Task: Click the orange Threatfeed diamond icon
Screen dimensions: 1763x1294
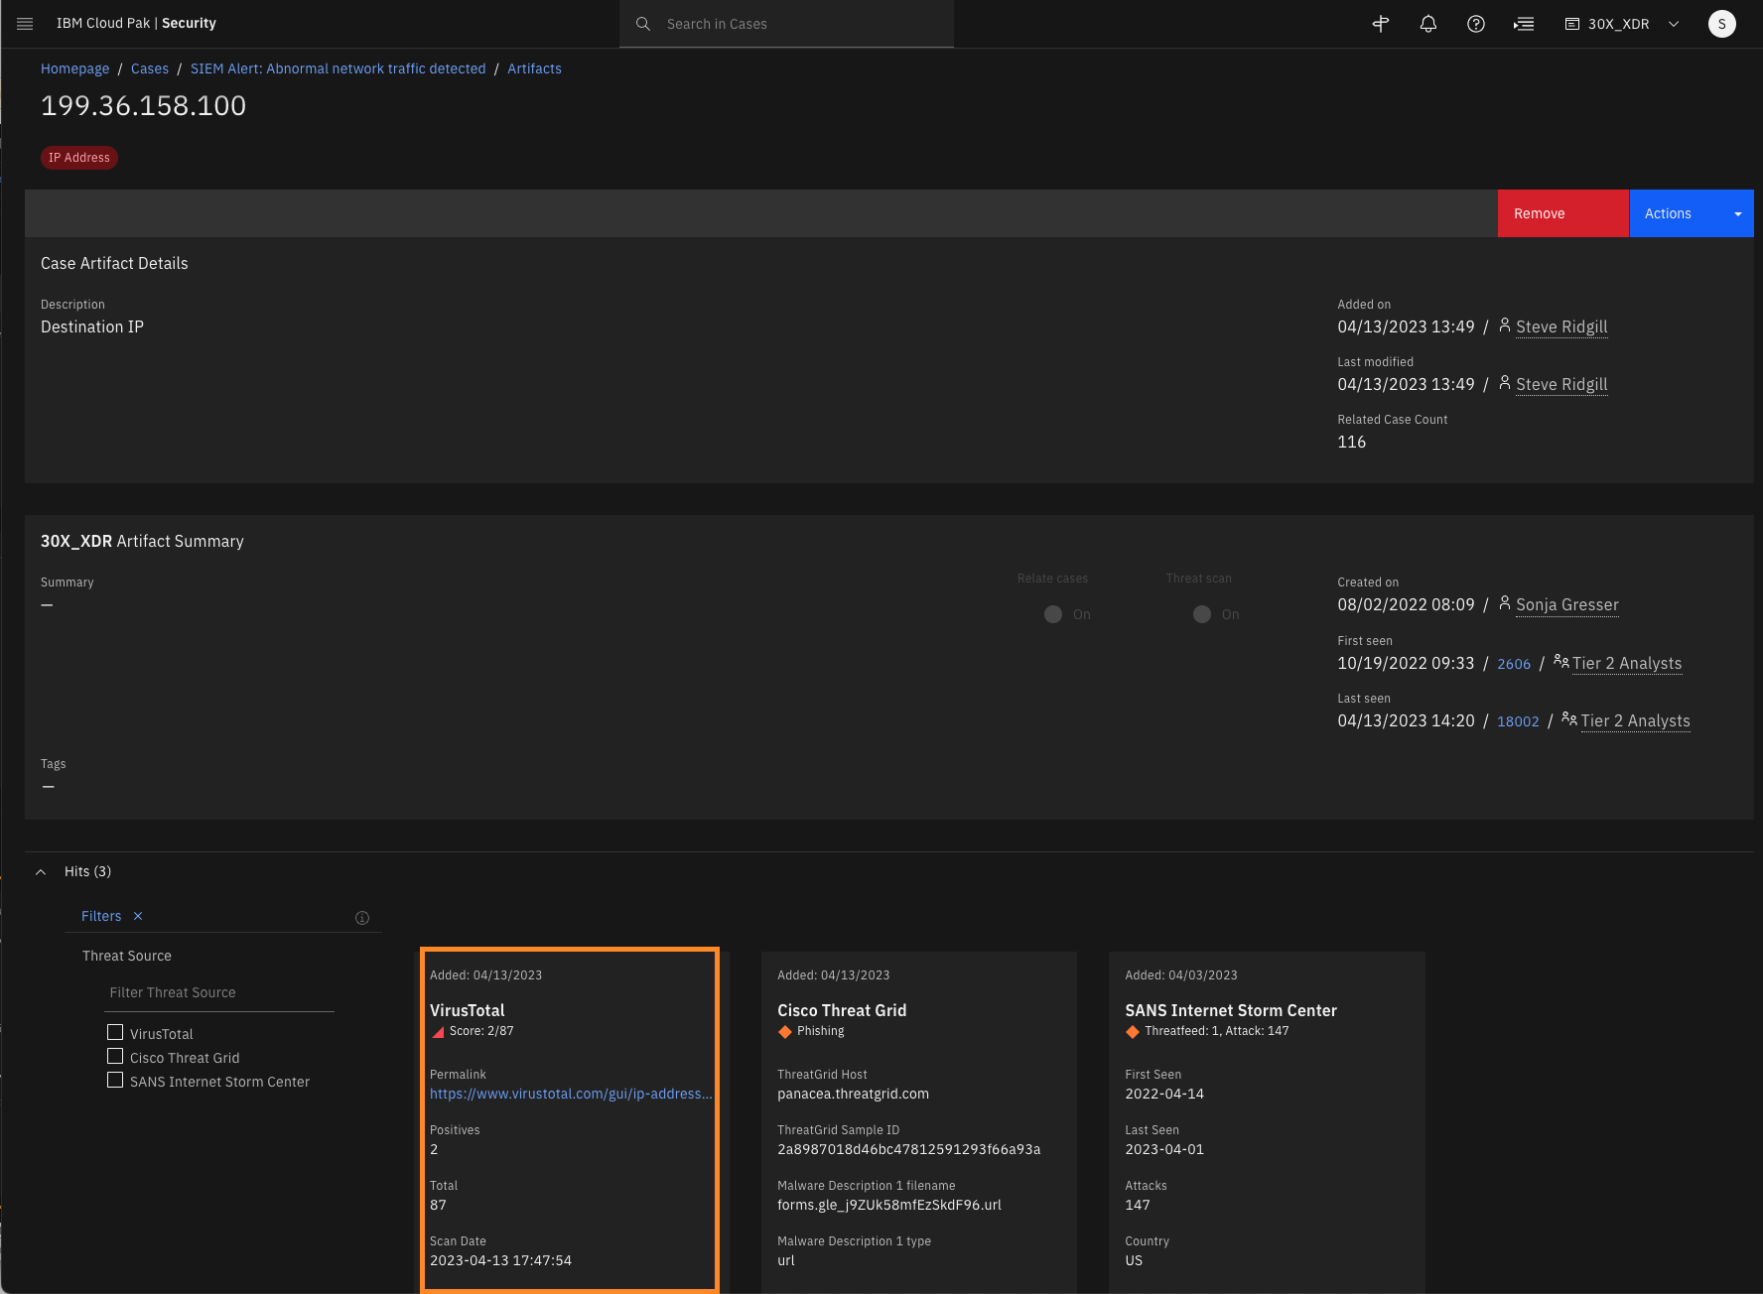Action: 1133,1032
